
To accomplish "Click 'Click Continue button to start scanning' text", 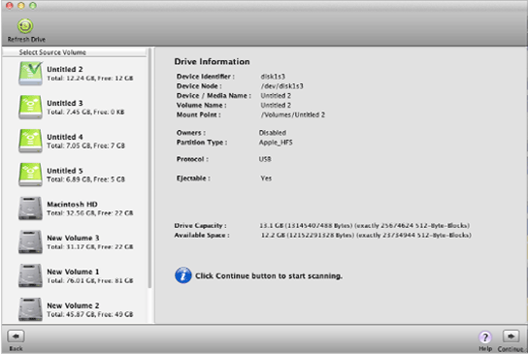I will [269, 276].
